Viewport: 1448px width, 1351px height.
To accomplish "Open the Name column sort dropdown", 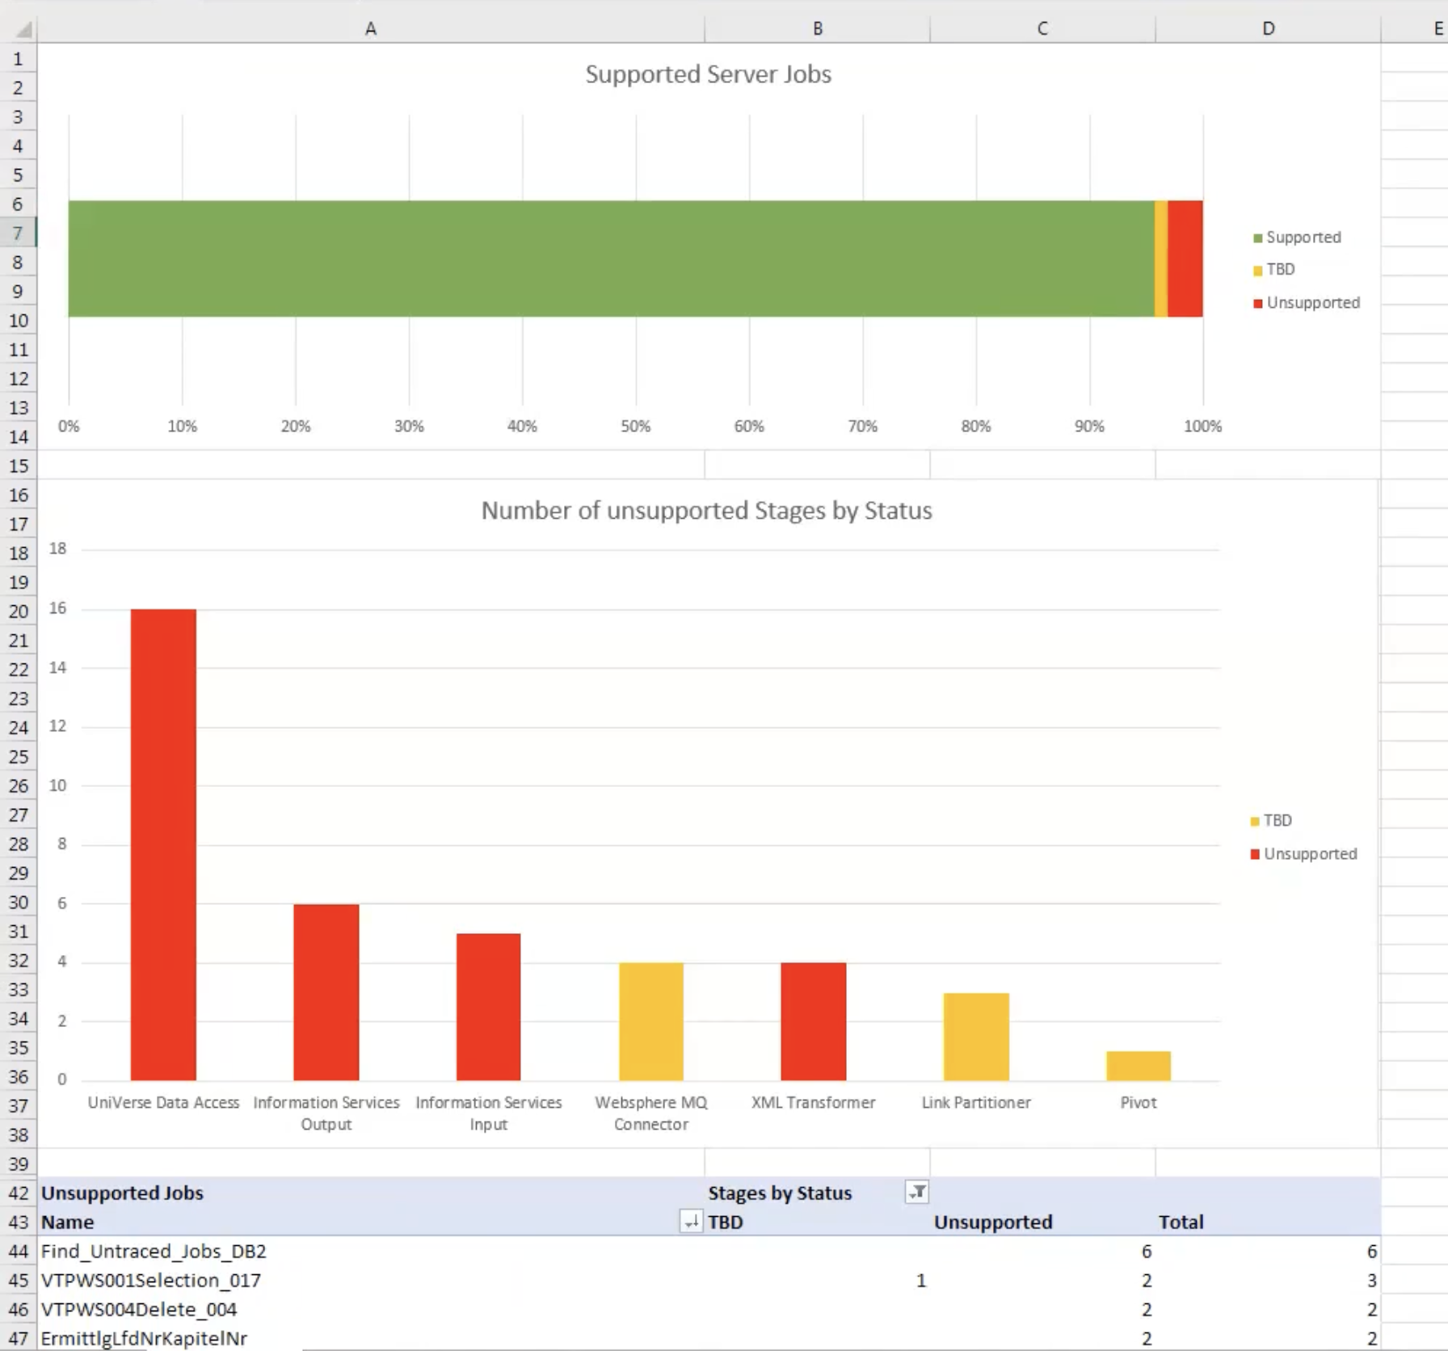I will 690,1222.
